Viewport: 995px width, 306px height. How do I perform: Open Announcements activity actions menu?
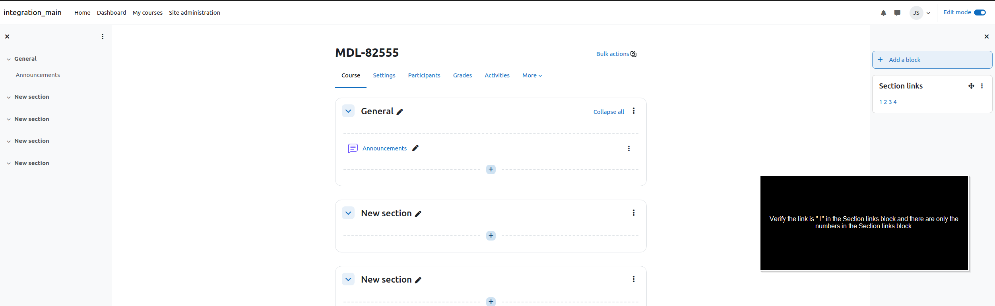629,148
